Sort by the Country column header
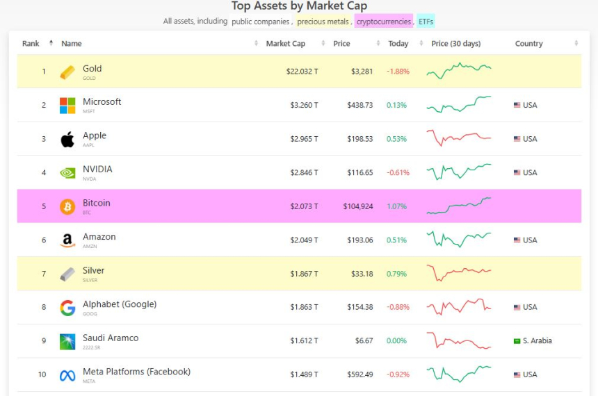 coord(529,44)
